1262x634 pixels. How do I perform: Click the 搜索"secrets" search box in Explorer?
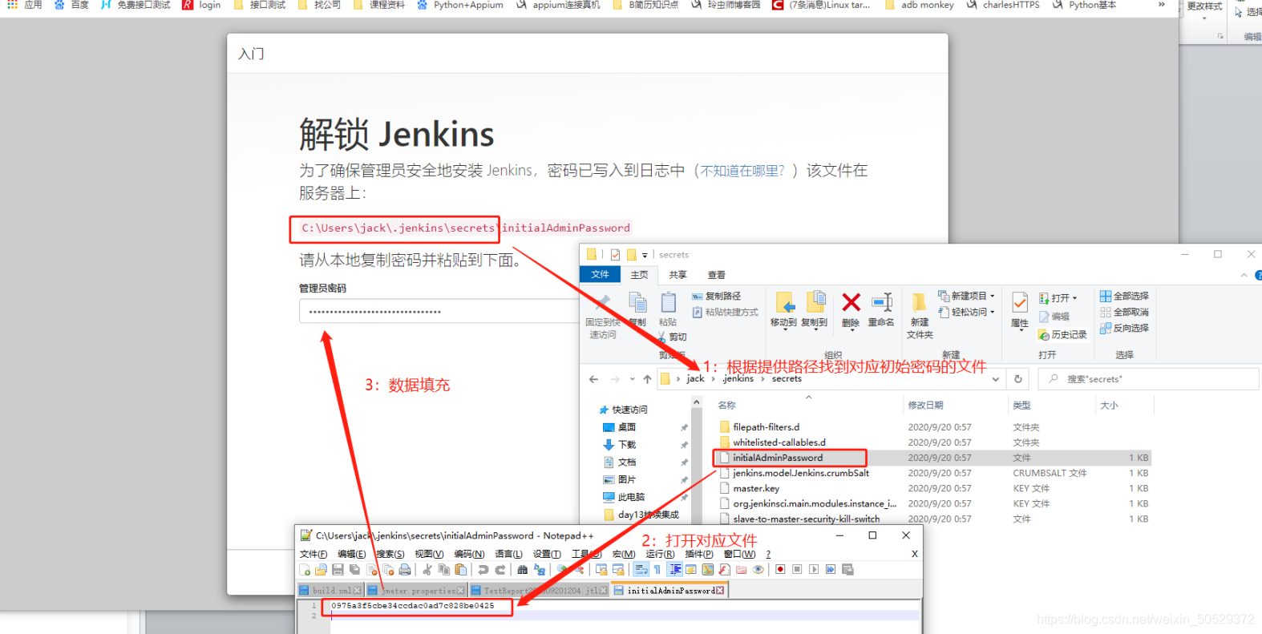[1148, 379]
